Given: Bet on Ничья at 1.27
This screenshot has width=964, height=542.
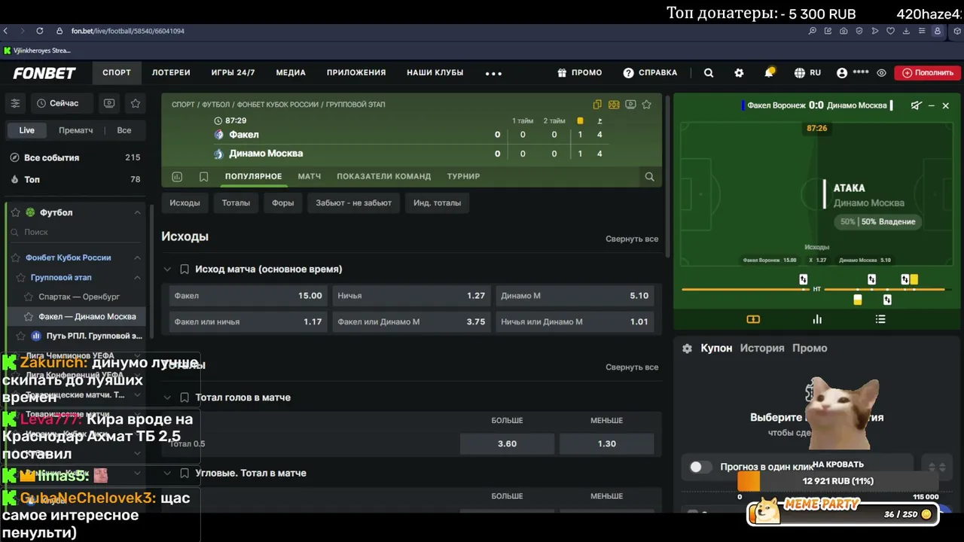Looking at the screenshot, I should pyautogui.click(x=411, y=296).
